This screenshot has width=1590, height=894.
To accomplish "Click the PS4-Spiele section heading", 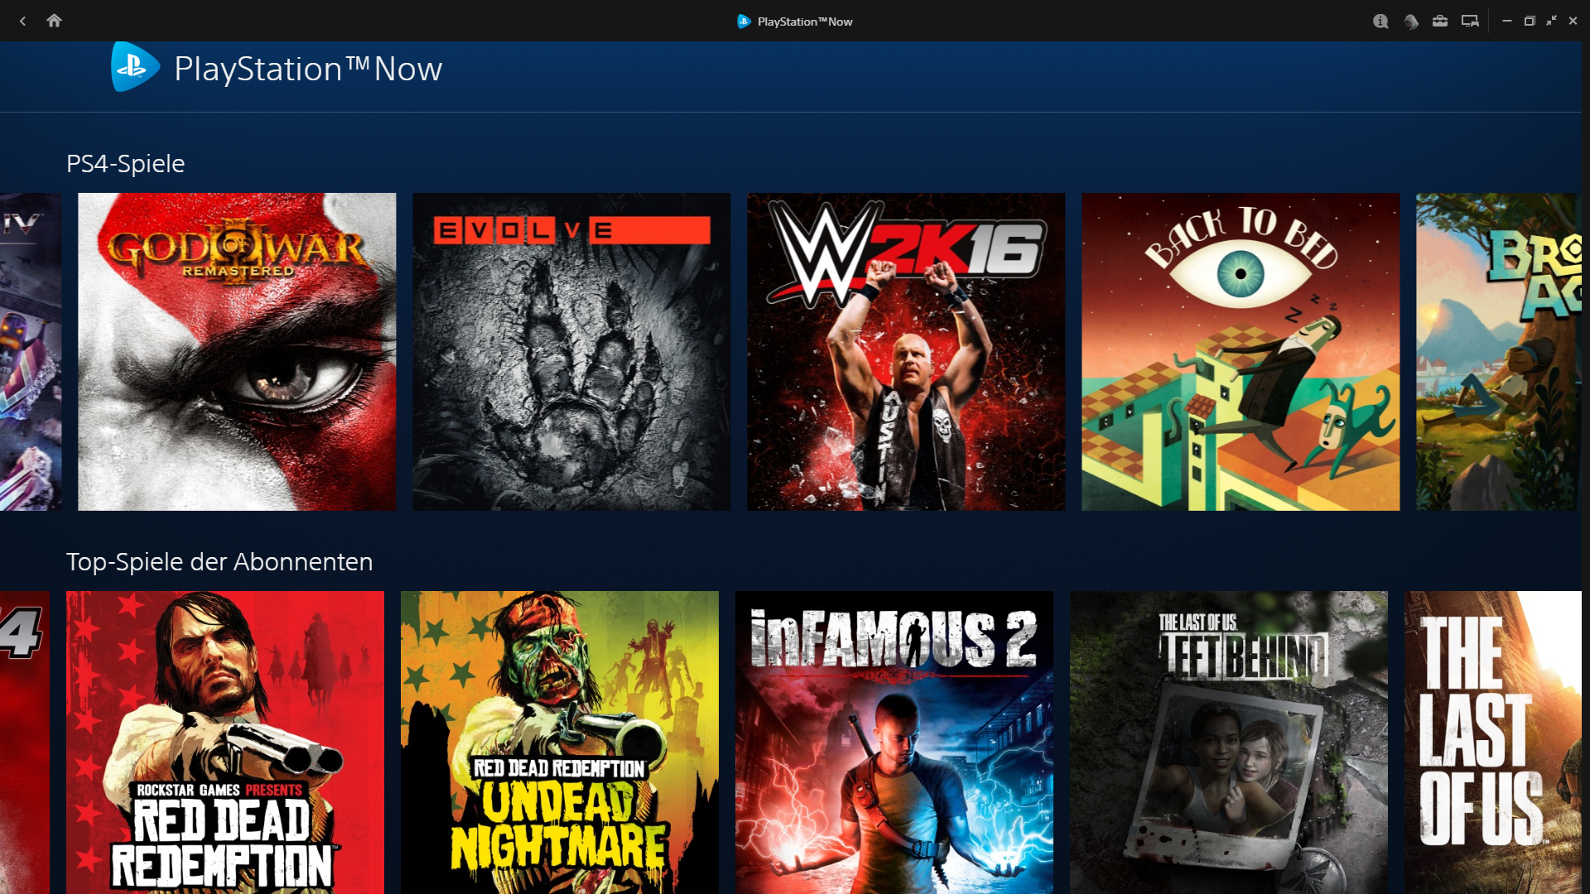I will [126, 164].
